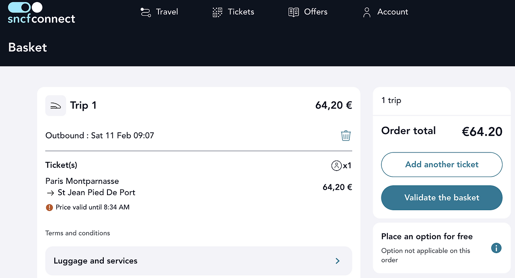The width and height of the screenshot is (515, 278).
Task: Go to the Tickets menu label
Action: [241, 12]
